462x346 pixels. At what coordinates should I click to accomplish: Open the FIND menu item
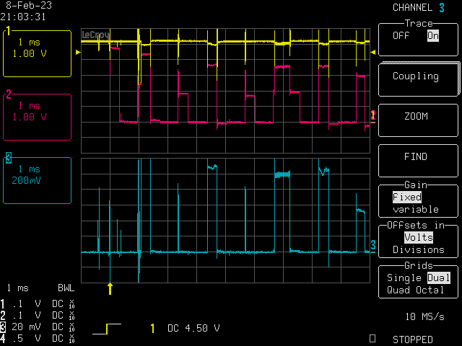coord(415,156)
